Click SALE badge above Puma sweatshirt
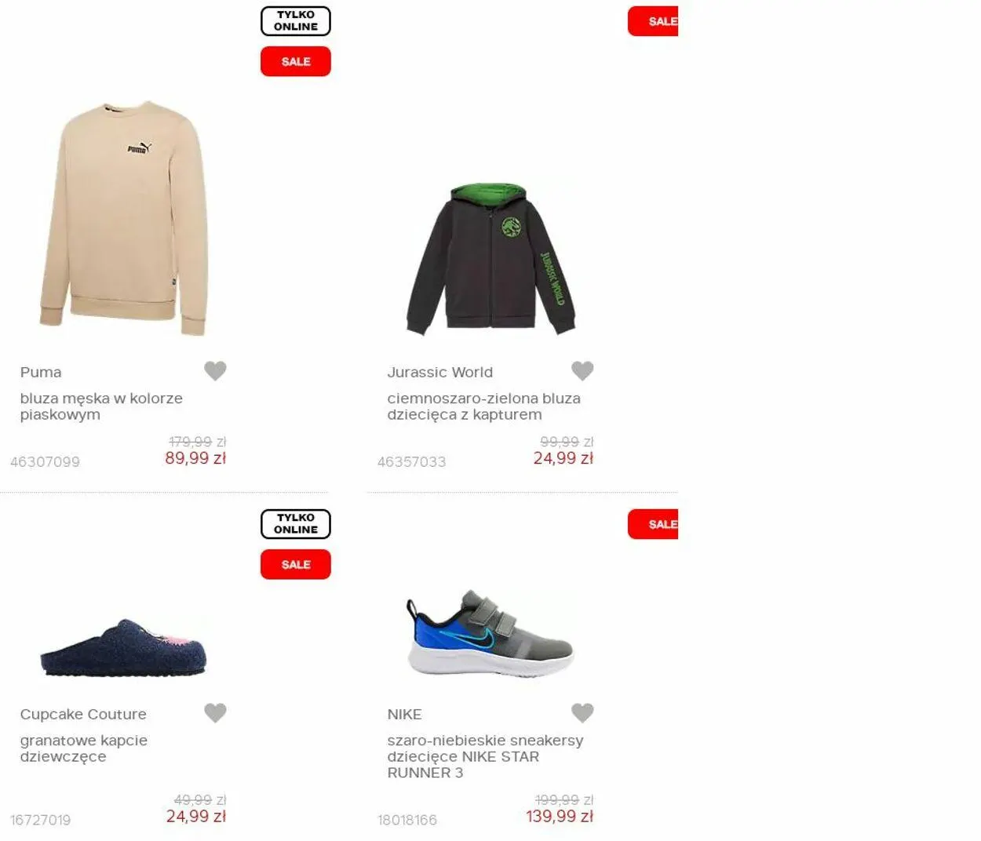The image size is (981, 841). [x=296, y=61]
